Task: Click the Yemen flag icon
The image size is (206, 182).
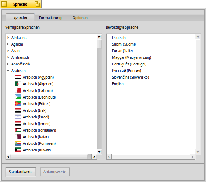Action: pyautogui.click(x=18, y=124)
